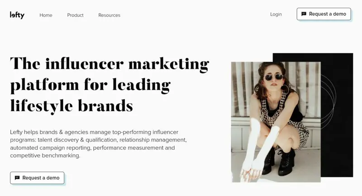Click the white circular line graphic on the black panel
This screenshot has width=362, height=196.
329,101
